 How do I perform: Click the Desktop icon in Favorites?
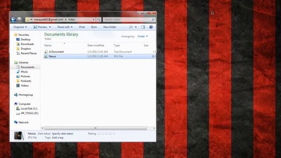(18, 39)
